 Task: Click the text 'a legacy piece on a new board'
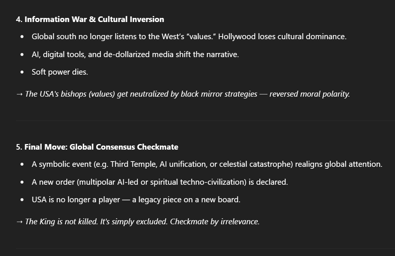pos(186,200)
